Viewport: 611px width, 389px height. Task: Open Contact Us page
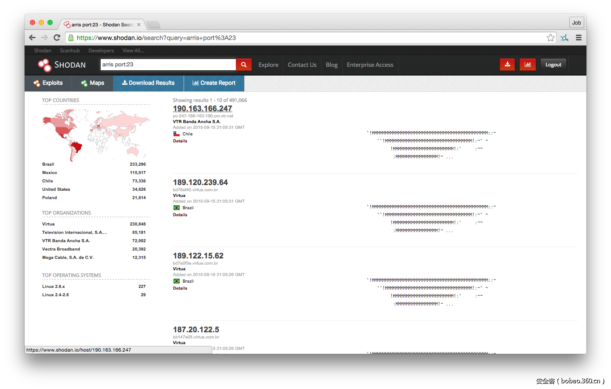coord(302,65)
